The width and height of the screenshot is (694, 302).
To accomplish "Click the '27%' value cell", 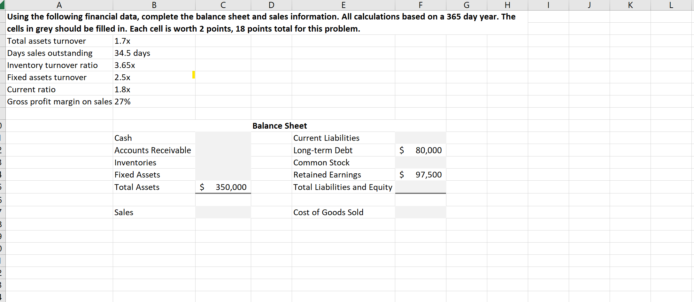I will [x=154, y=102].
